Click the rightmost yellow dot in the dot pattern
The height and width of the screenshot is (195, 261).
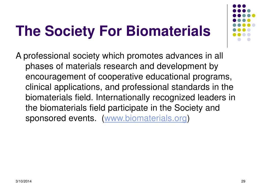(x=254, y=15)
